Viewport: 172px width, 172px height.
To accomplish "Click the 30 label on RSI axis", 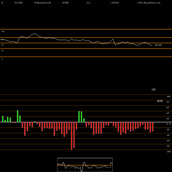I will [2, 51].
